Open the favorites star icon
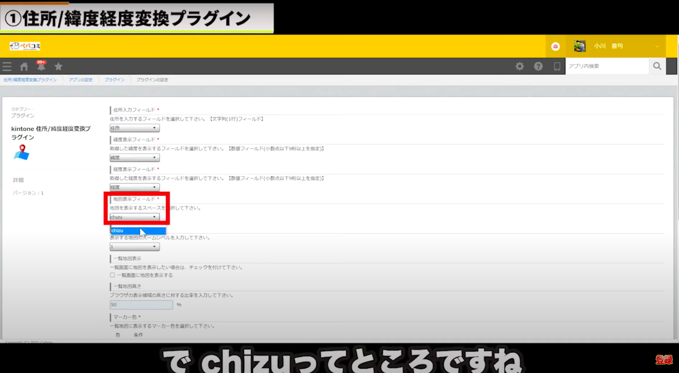Screen dimensions: 679x373 (58, 66)
